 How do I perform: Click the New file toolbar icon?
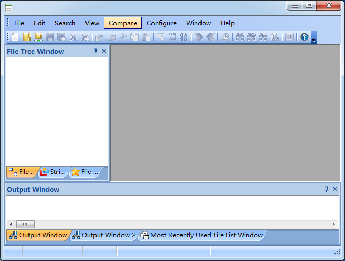coord(15,37)
